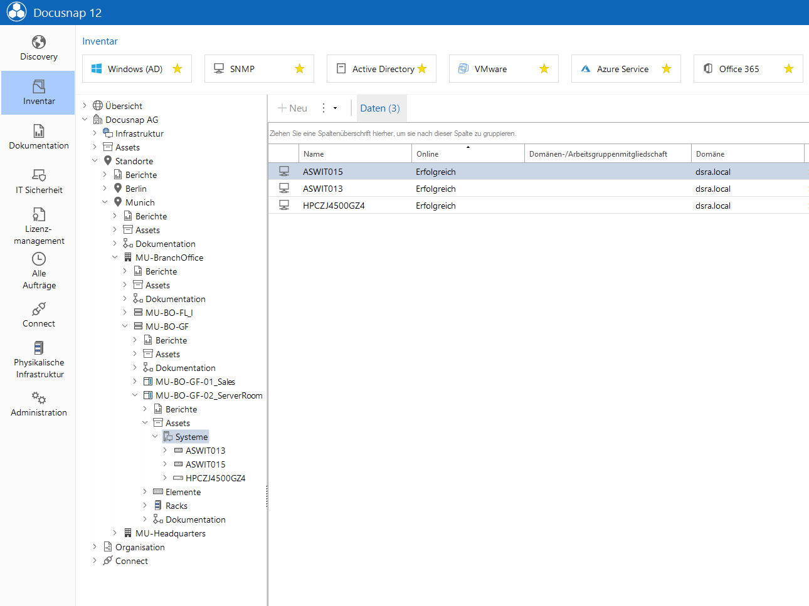Open Dokumentation in the left sidebar
Image resolution: width=809 pixels, height=606 pixels.
click(x=39, y=137)
